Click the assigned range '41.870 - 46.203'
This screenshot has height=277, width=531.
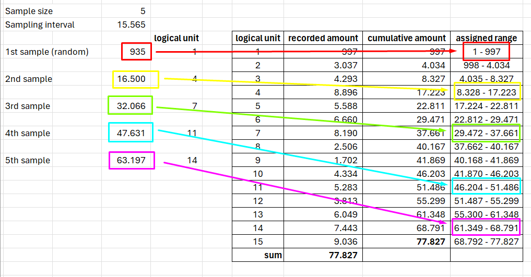487,174
